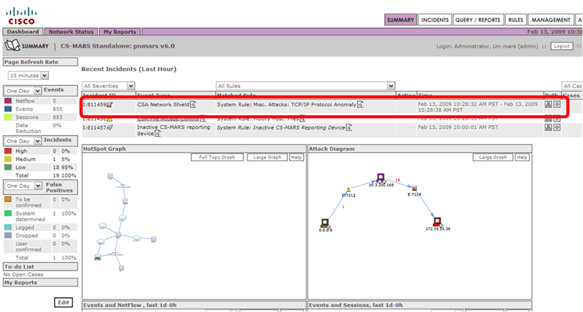This screenshot has width=583, height=312.
Task: Switch to the INCIDENTS tab
Action: click(x=435, y=20)
